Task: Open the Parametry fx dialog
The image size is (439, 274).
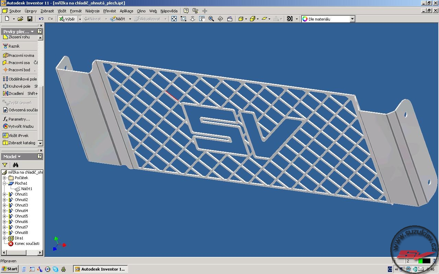Action: coord(19,119)
